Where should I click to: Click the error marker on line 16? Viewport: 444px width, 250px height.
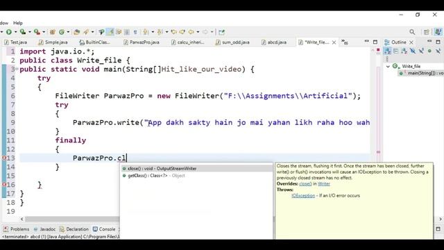[4, 185]
